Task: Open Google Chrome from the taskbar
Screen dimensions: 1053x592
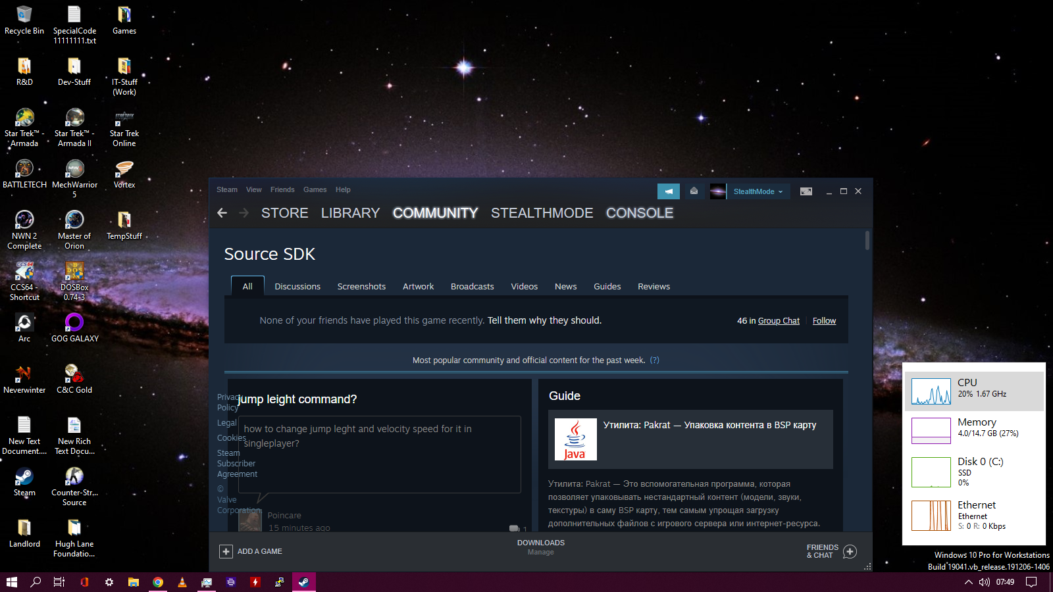Action: point(158,581)
